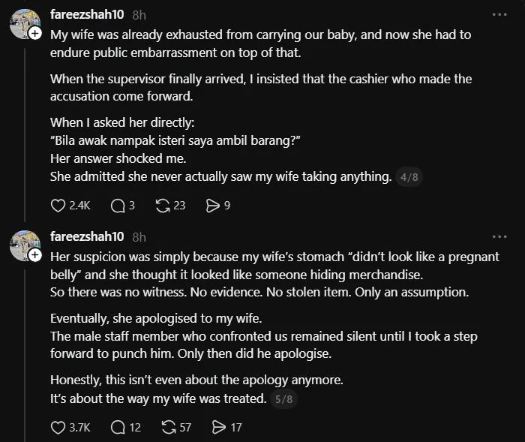Click the 4/8 thread counter badge

[409, 177]
